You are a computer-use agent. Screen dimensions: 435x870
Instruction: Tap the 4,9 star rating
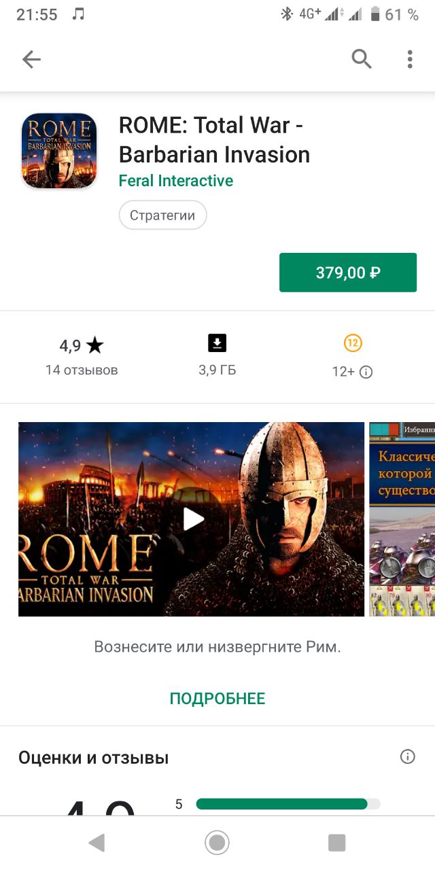coord(82,345)
